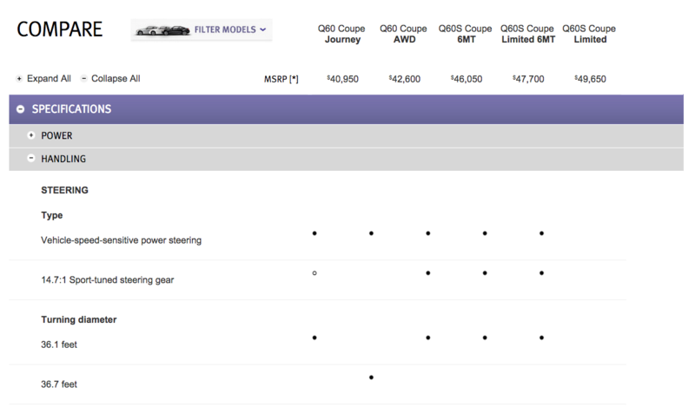Select the Q60 Coupe AWD column header
This screenshot has width=695, height=413.
click(x=403, y=34)
